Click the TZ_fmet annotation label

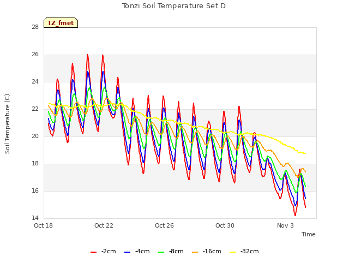tap(61, 23)
